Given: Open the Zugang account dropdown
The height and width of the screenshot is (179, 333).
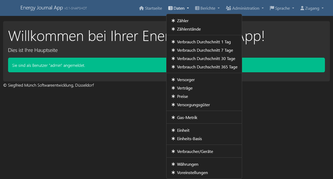Looking at the screenshot, I should click(312, 8).
